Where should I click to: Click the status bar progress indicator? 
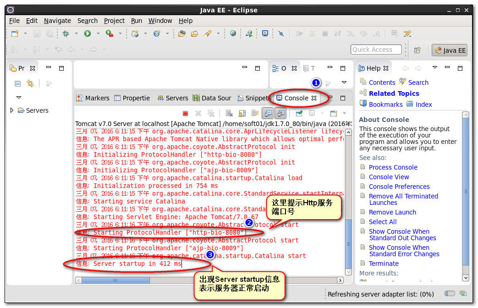pos(450,293)
